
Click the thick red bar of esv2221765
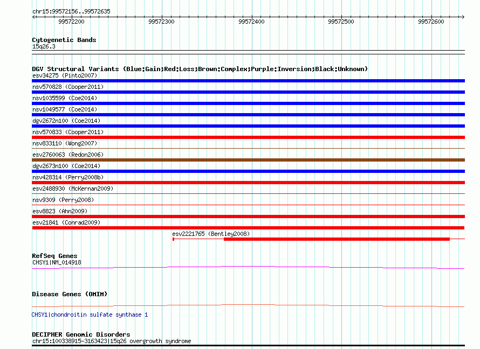pos(337,239)
